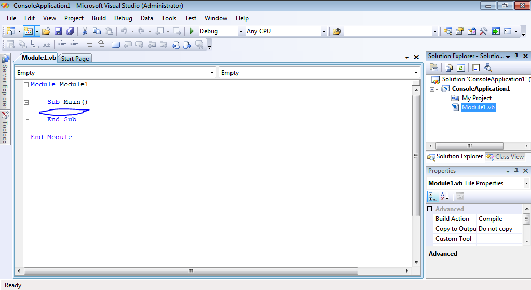The image size is (531, 290).
Task: Click the Solution Explorer horizontal scrollbar thumb
Action: [469, 146]
